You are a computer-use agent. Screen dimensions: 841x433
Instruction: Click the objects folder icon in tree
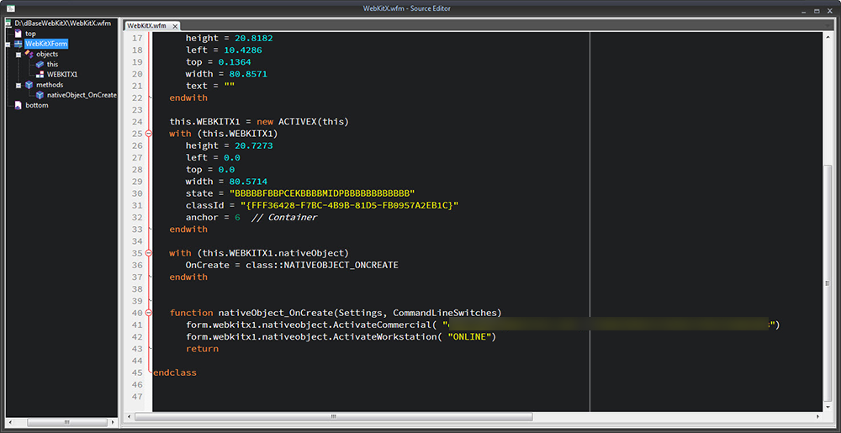coord(29,54)
